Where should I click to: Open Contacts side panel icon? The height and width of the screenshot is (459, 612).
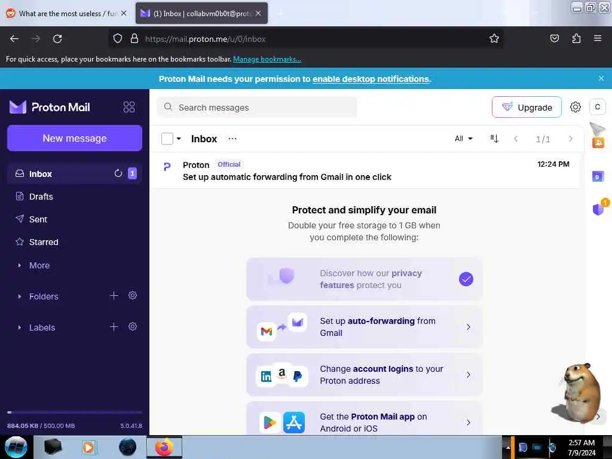click(x=598, y=143)
